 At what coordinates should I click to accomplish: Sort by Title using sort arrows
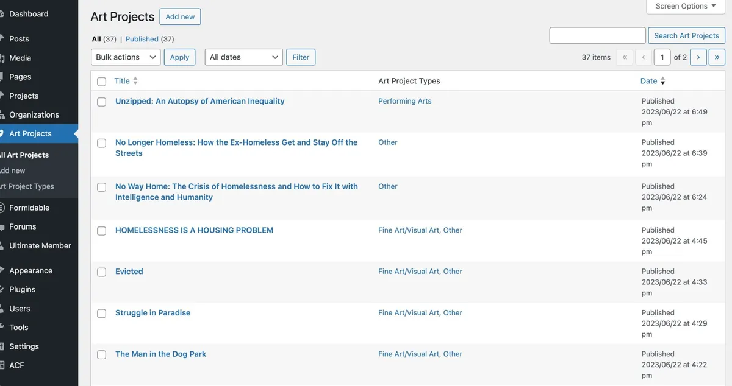click(x=135, y=81)
